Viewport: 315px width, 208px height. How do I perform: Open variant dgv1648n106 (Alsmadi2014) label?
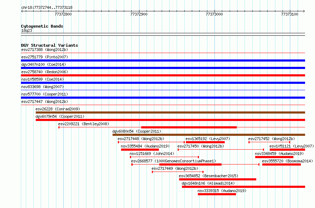[x=208, y=183]
